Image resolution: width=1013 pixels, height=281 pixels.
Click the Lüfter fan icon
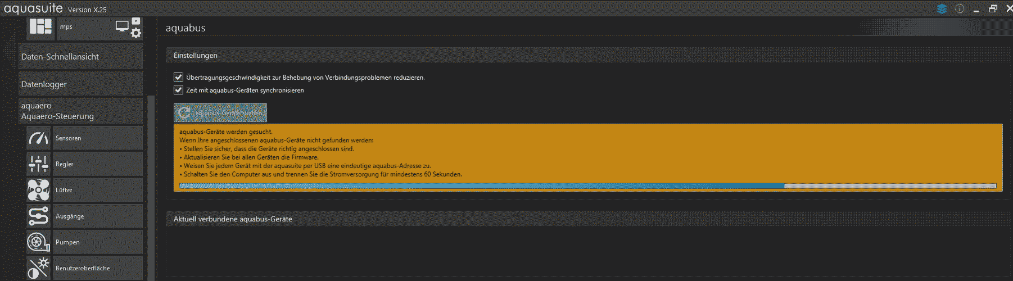coord(38,190)
